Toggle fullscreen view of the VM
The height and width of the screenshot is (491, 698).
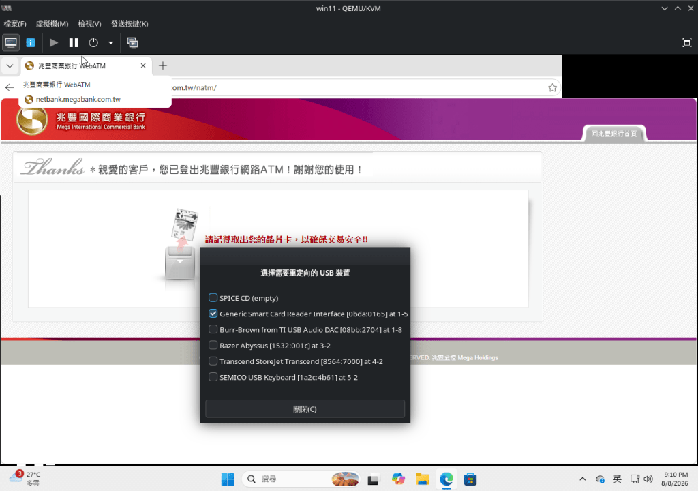click(x=687, y=43)
